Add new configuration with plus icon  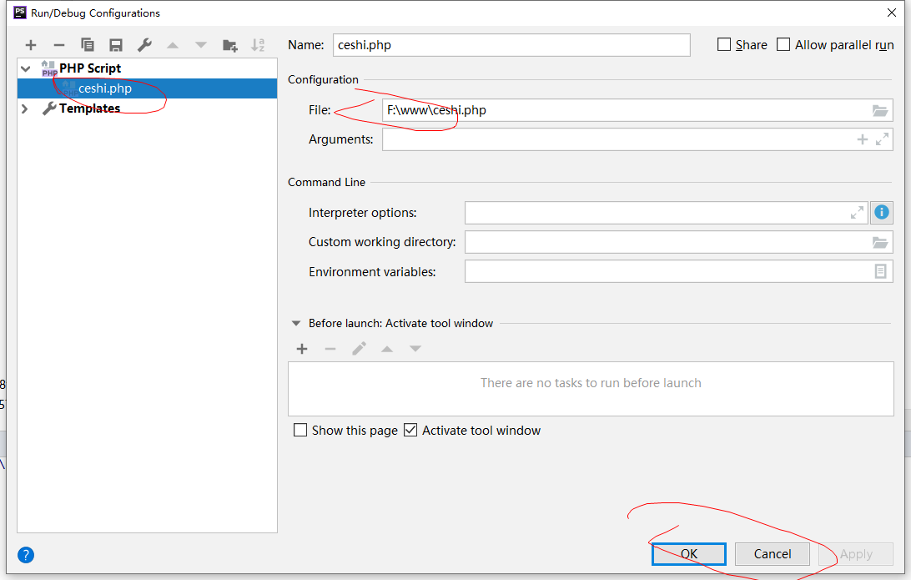[x=31, y=45]
